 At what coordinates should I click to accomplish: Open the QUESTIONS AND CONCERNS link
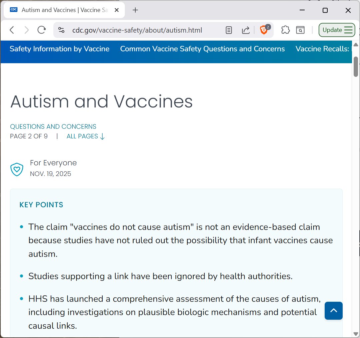point(53,126)
